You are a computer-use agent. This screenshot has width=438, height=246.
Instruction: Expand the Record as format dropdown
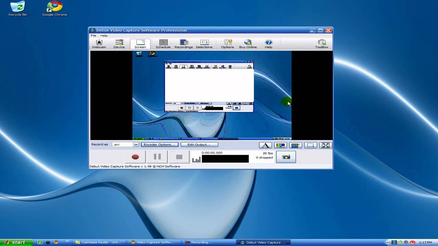[x=136, y=145]
